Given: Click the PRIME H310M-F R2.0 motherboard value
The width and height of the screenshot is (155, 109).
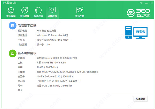Looking at the screenshot, I should [x=51, y=63].
